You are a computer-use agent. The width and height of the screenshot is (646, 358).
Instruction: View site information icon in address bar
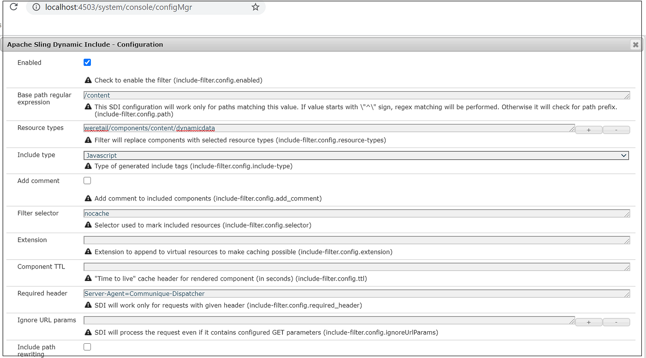[37, 7]
